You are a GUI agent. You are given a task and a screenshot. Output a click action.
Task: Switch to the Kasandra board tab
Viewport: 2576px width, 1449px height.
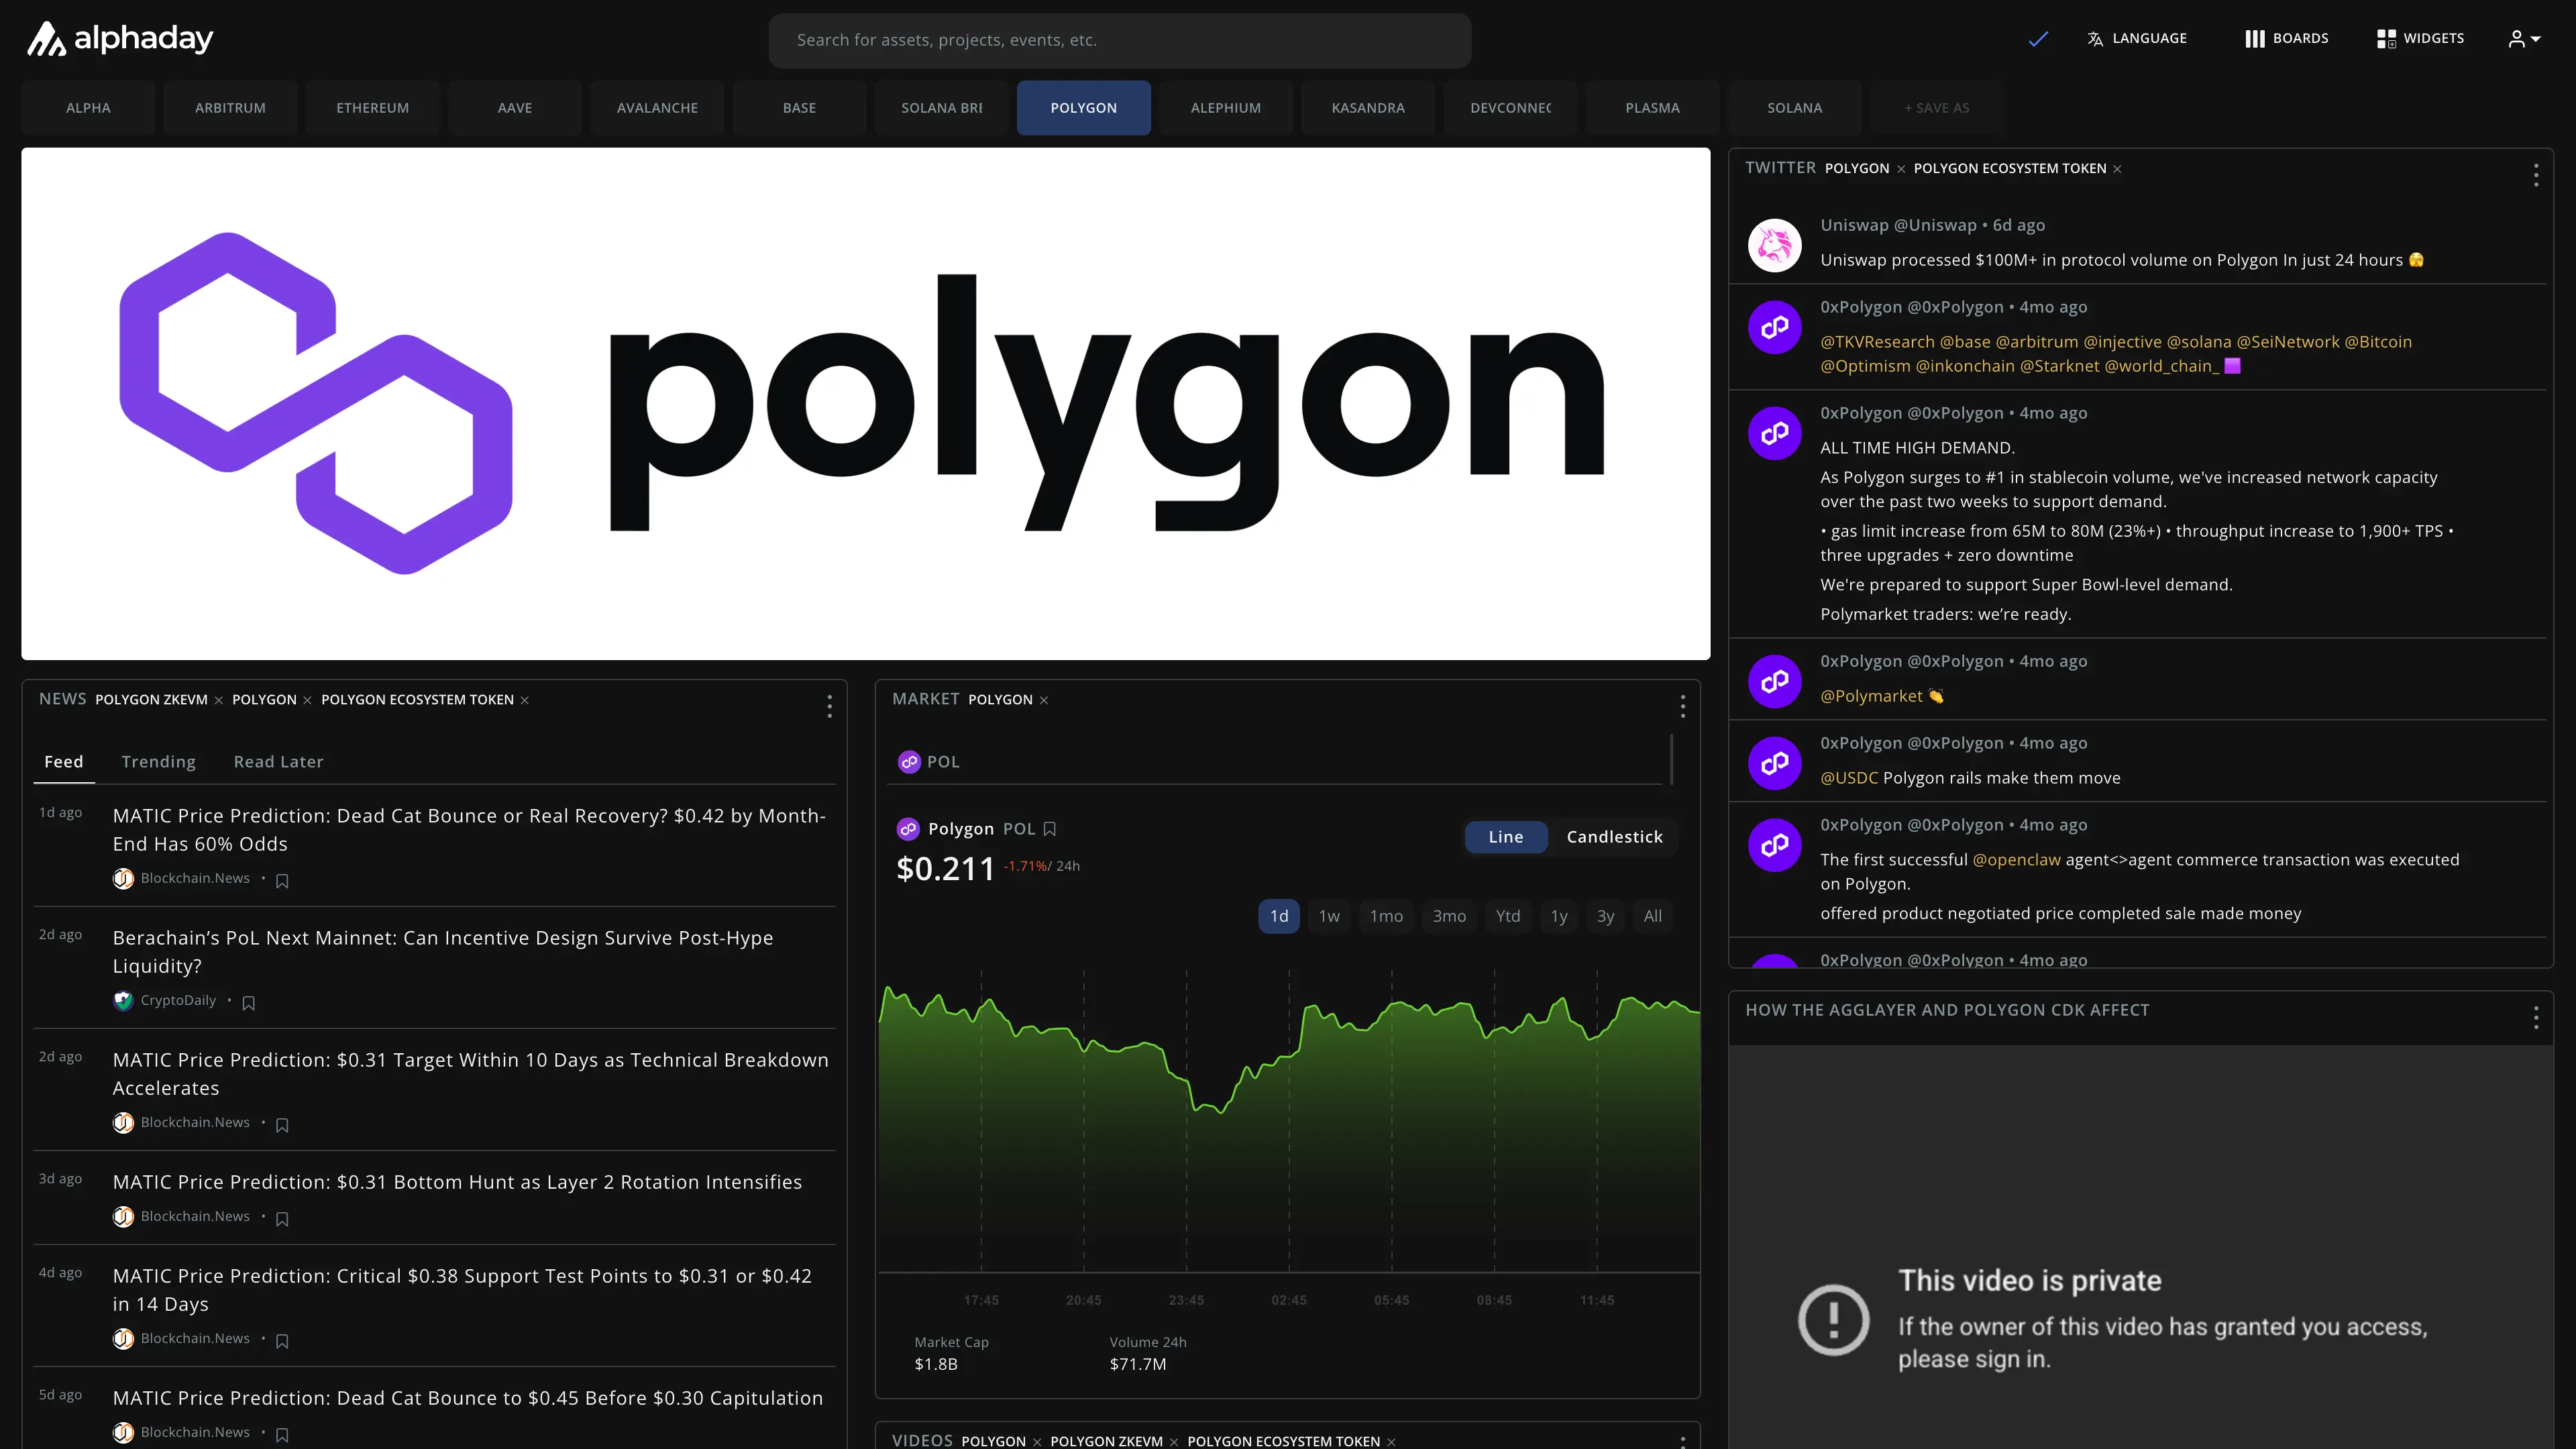tap(1368, 108)
